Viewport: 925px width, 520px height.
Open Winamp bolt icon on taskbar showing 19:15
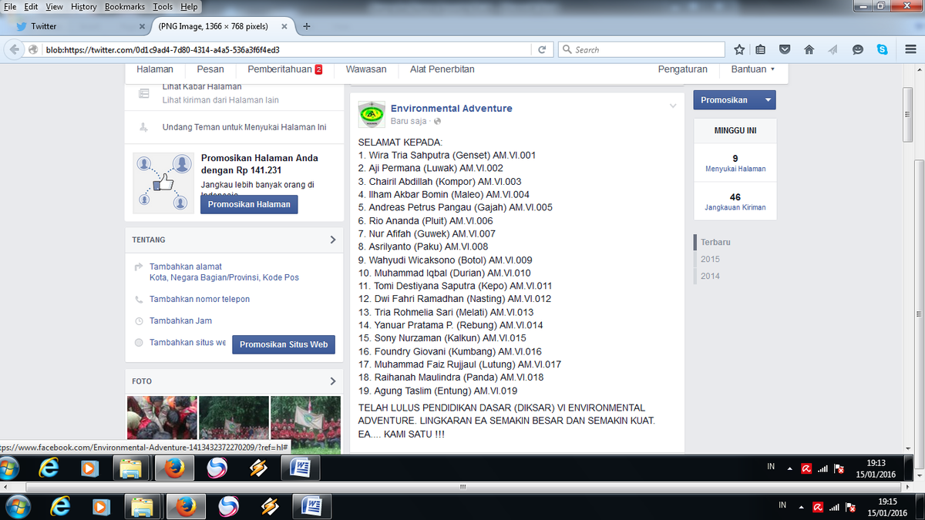(x=269, y=506)
